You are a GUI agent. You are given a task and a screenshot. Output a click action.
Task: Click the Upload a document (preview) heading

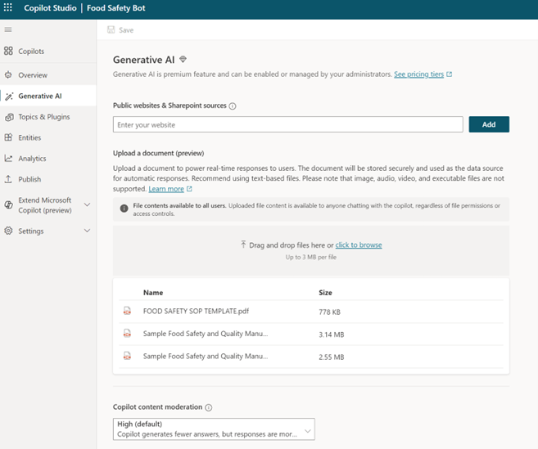click(159, 153)
